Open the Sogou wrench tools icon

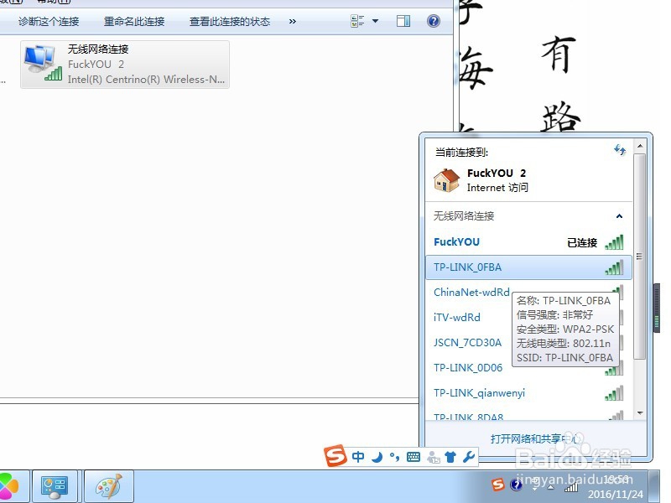[469, 457]
